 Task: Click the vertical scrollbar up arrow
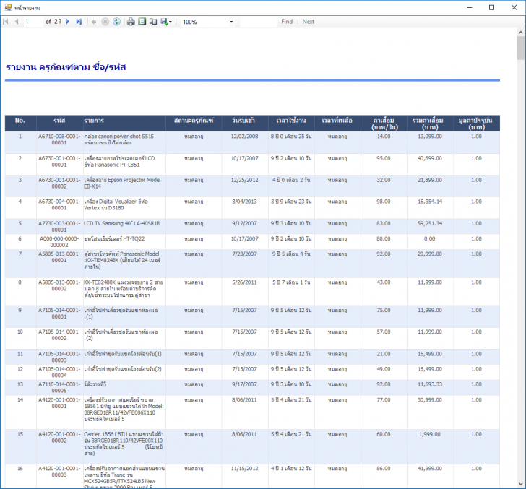click(x=521, y=33)
